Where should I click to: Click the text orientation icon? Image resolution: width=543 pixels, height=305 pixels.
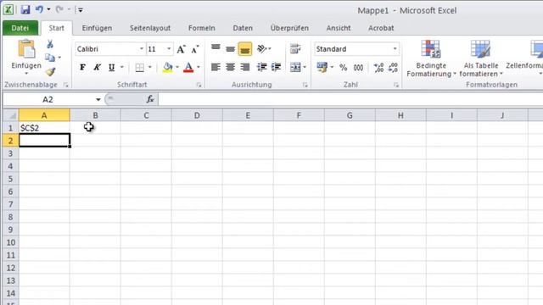click(262, 49)
